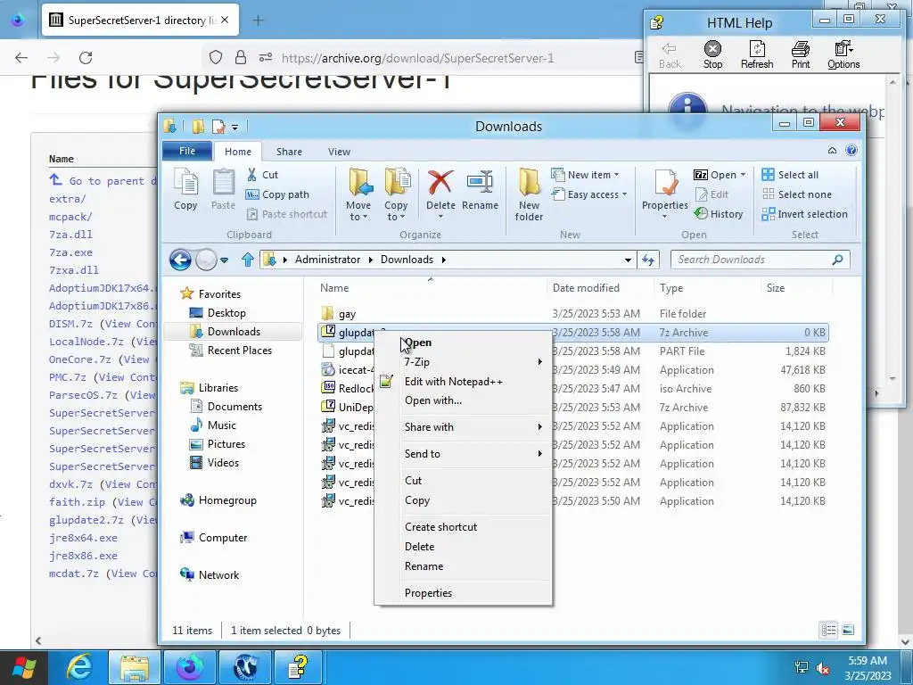Click Print in the HTML Help toolbar

pyautogui.click(x=801, y=55)
